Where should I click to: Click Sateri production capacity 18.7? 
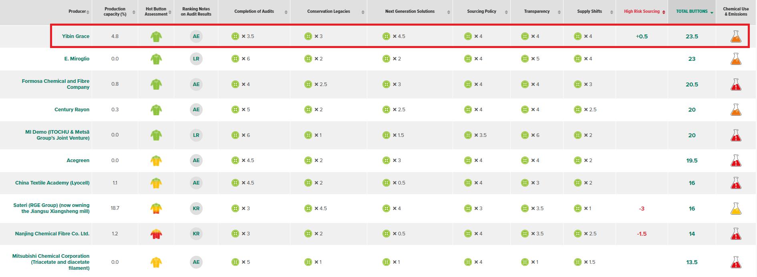pos(115,209)
